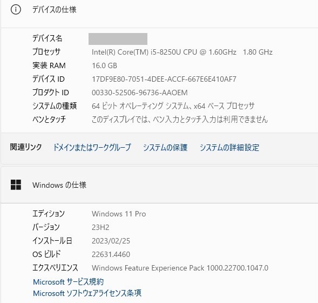Open システムの保護 link
This screenshot has width=318, height=303.
165,147
